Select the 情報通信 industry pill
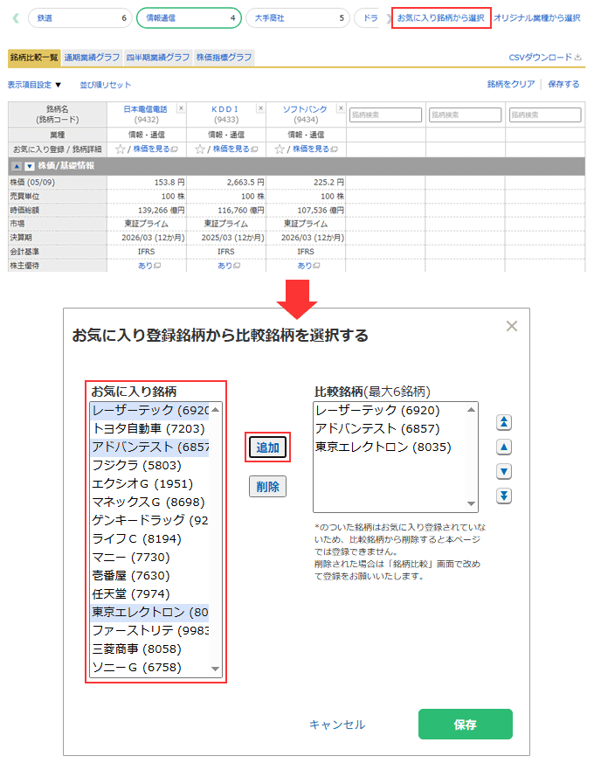This screenshot has width=594, height=763. click(189, 18)
